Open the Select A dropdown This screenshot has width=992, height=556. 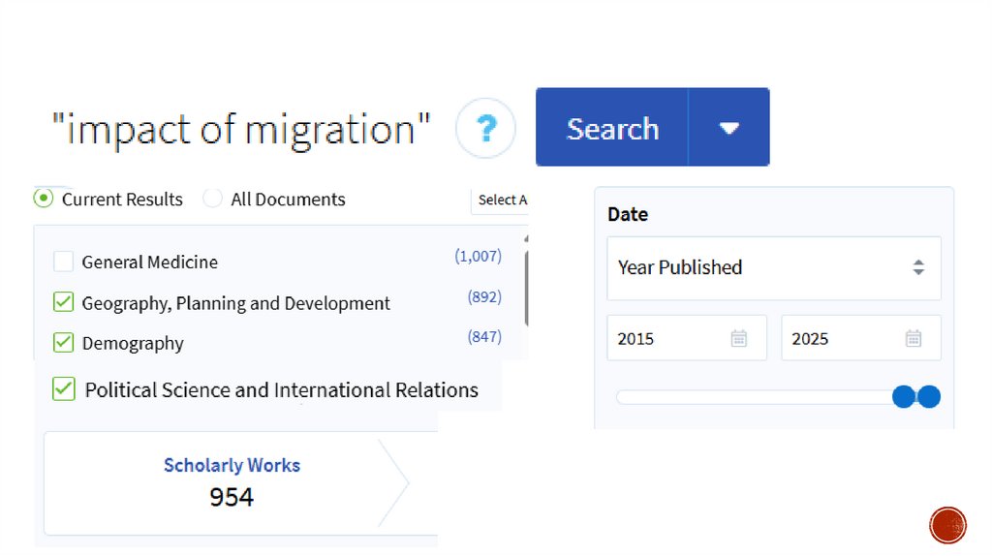pos(502,200)
